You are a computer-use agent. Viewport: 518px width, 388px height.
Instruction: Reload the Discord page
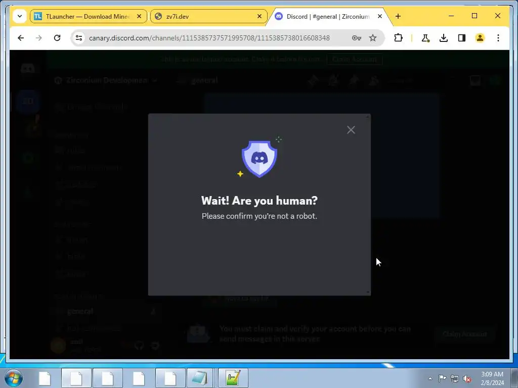tap(57, 38)
